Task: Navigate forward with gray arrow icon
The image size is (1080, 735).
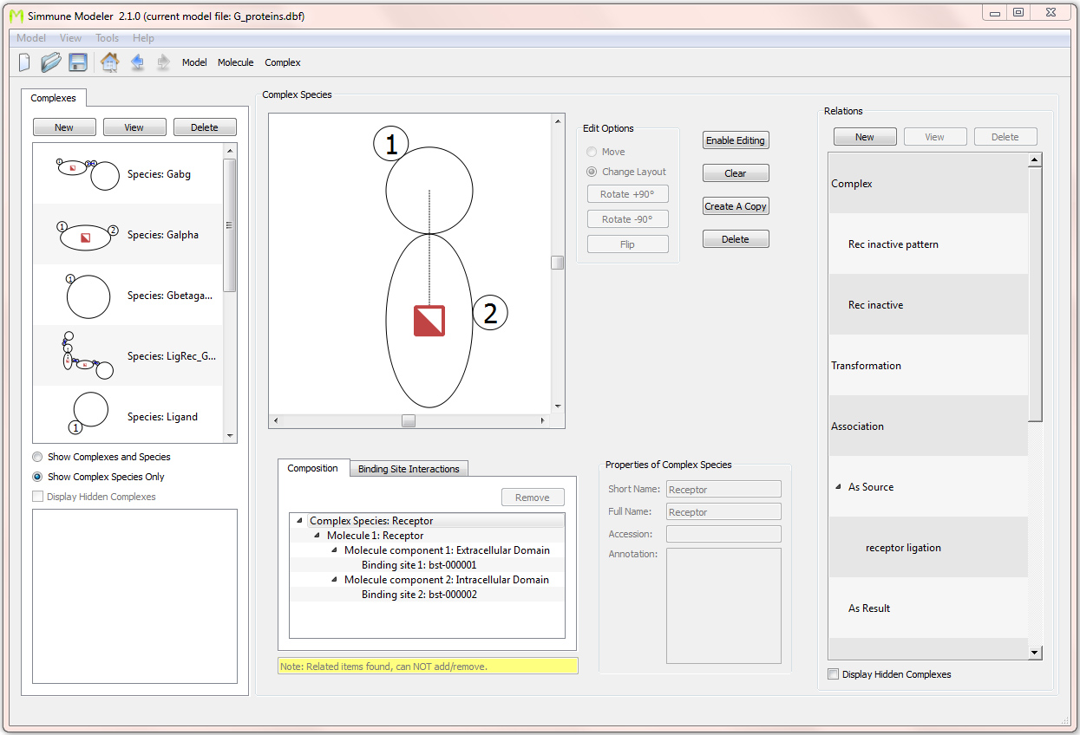Action: (x=163, y=62)
